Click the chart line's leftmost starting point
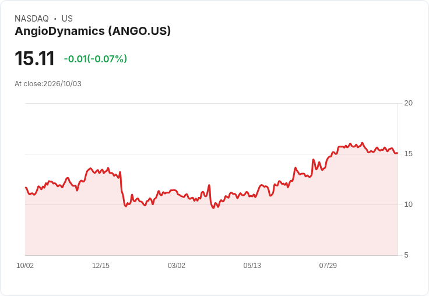This screenshot has height=296, width=429. (26, 188)
